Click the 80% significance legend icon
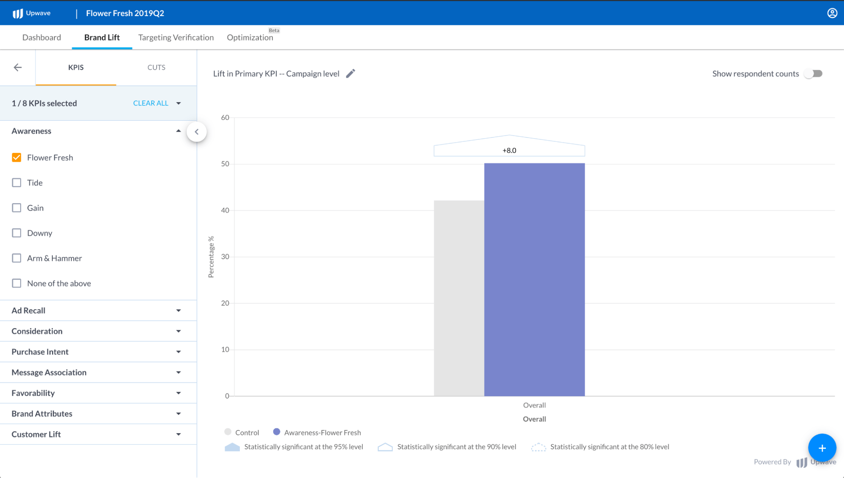 tap(538, 447)
